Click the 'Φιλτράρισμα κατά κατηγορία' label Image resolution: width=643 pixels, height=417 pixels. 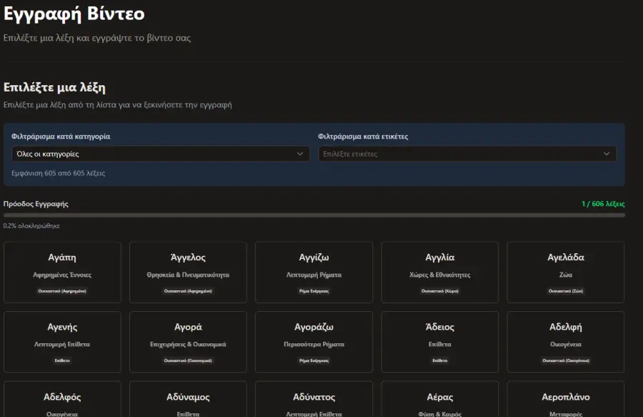tap(61, 137)
